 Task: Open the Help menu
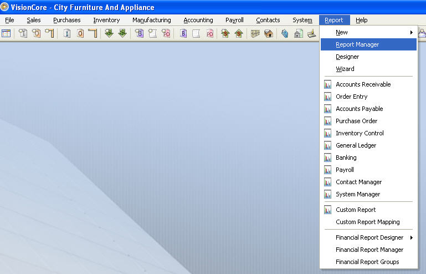tap(362, 20)
